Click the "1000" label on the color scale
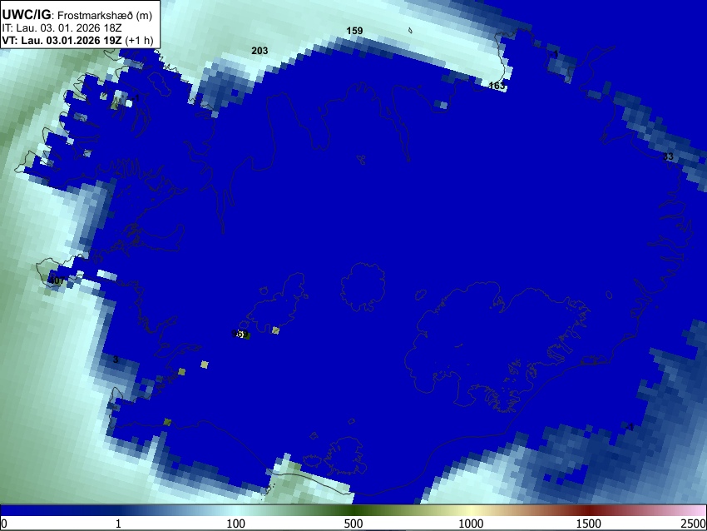This screenshot has width=707, height=531. click(471, 524)
